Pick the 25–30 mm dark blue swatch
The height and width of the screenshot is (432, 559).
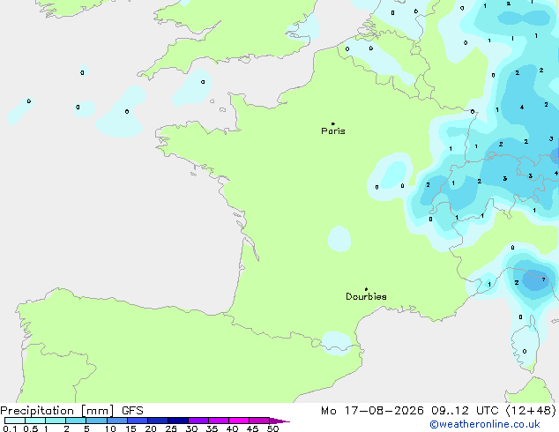coord(178,421)
